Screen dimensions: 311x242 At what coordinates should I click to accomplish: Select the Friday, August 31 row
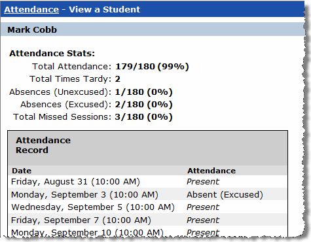(147, 182)
